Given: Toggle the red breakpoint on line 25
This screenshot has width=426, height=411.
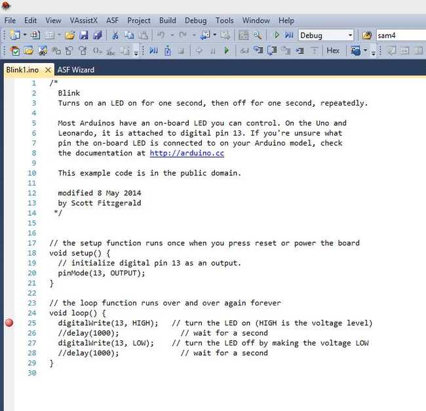Looking at the screenshot, I should (x=9, y=323).
